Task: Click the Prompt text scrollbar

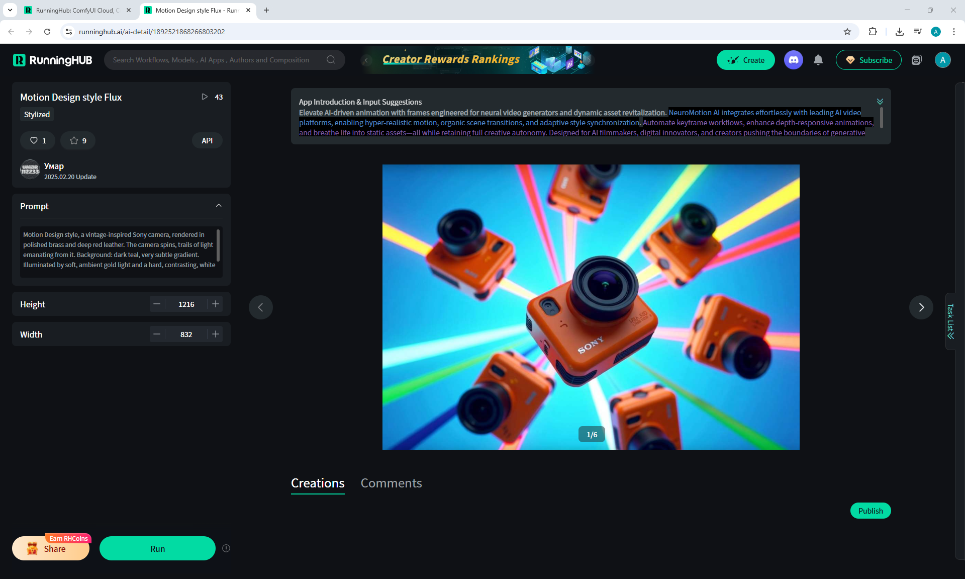Action: pyautogui.click(x=218, y=244)
